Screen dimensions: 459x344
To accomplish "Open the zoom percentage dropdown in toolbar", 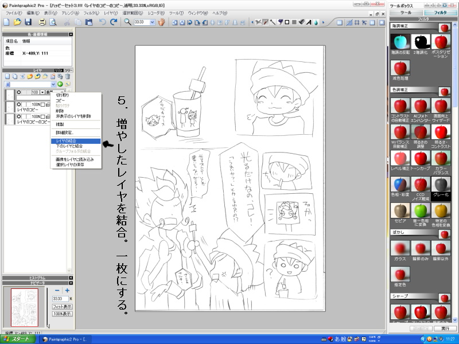I will tap(152, 22).
